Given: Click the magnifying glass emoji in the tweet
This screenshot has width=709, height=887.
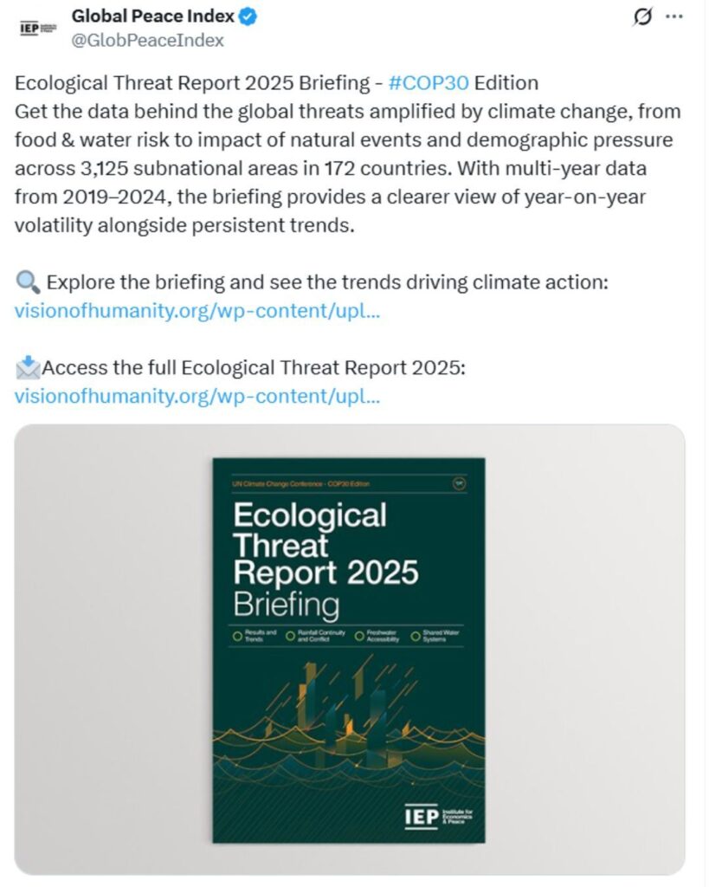Looking at the screenshot, I should [27, 281].
